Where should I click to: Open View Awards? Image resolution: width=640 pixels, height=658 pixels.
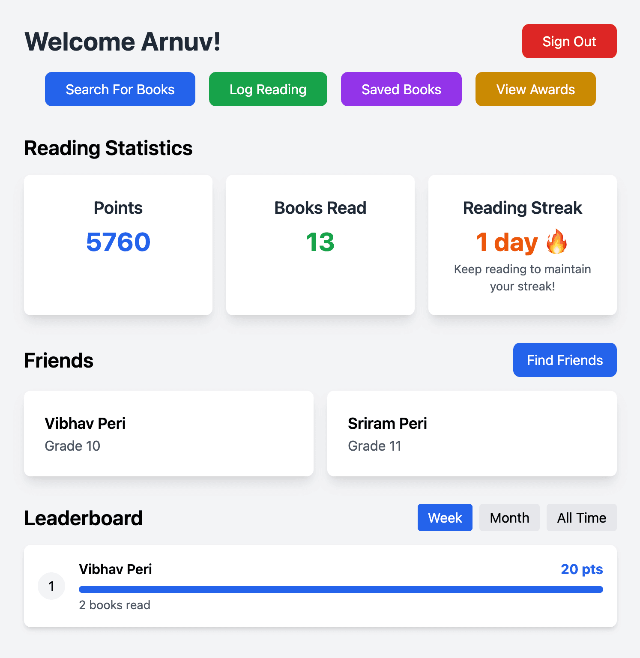(535, 89)
